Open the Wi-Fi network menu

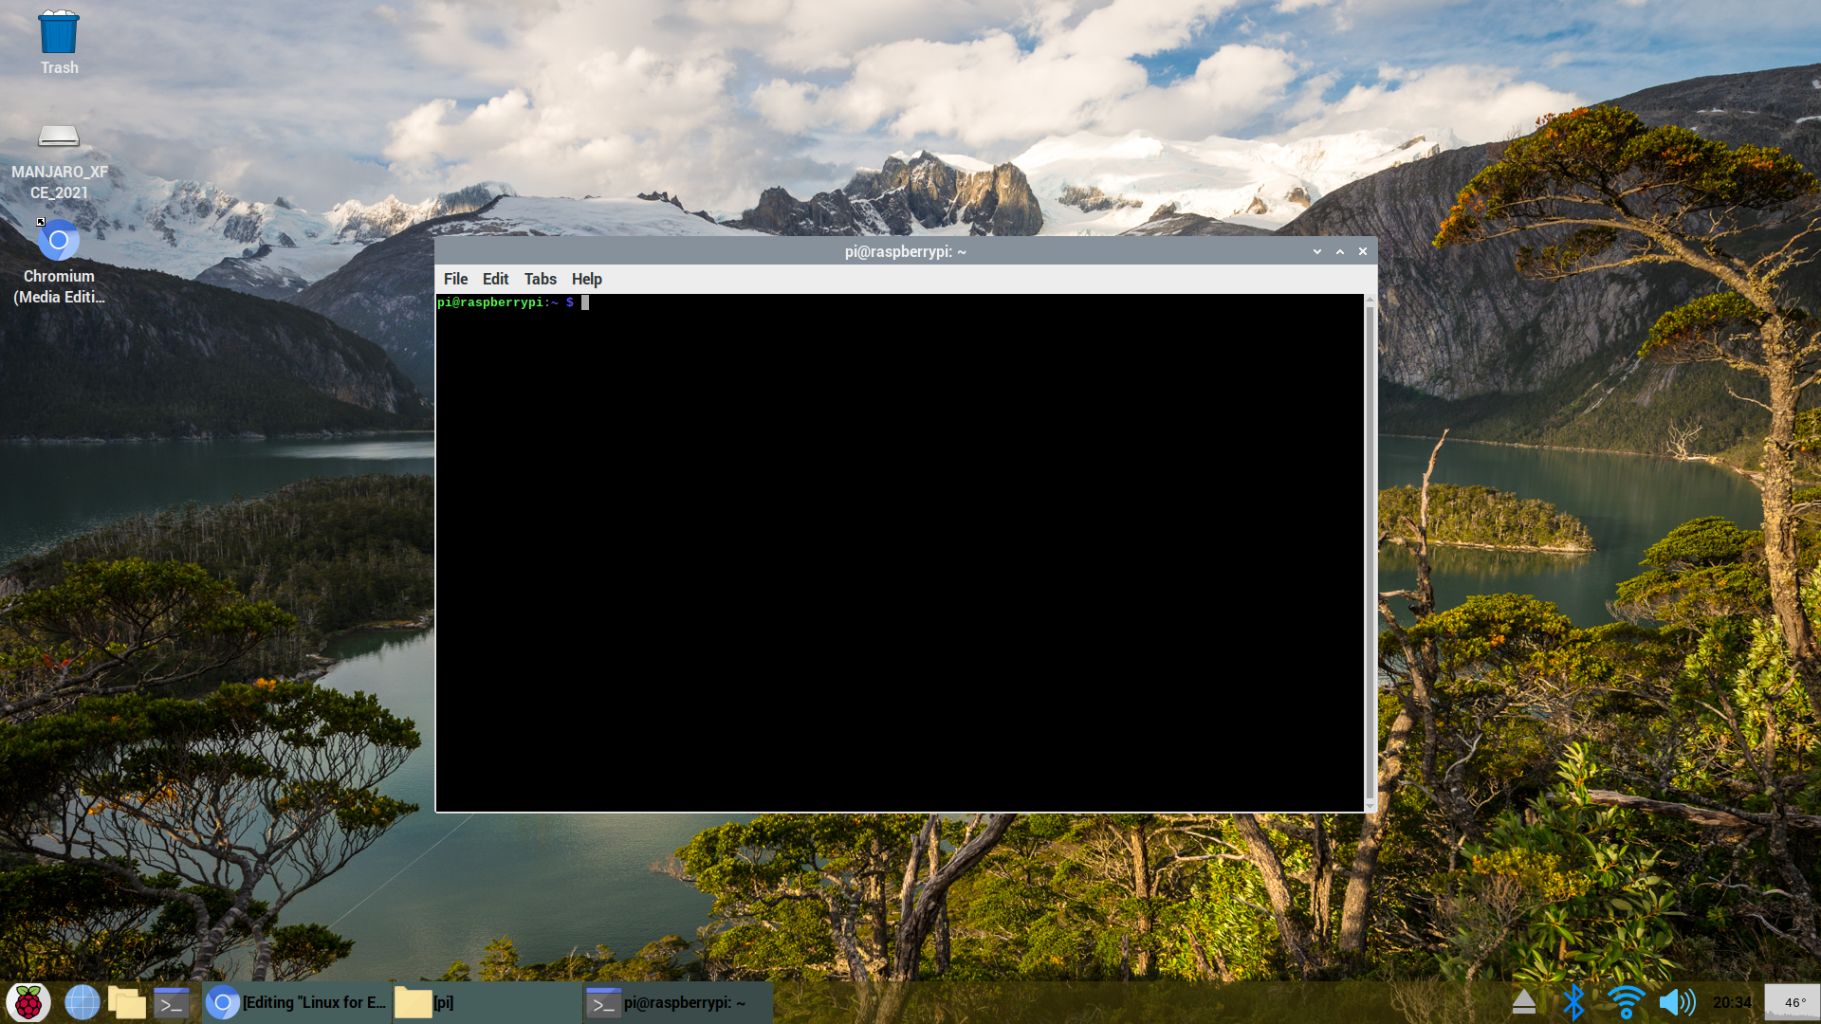click(x=1626, y=1002)
